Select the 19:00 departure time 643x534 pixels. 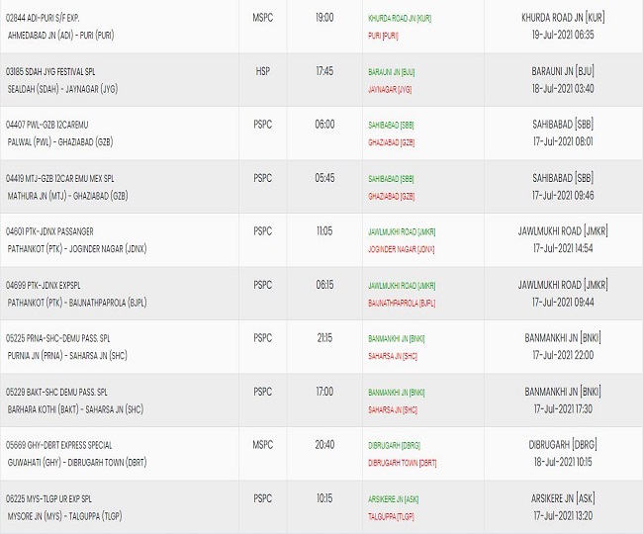(324, 18)
